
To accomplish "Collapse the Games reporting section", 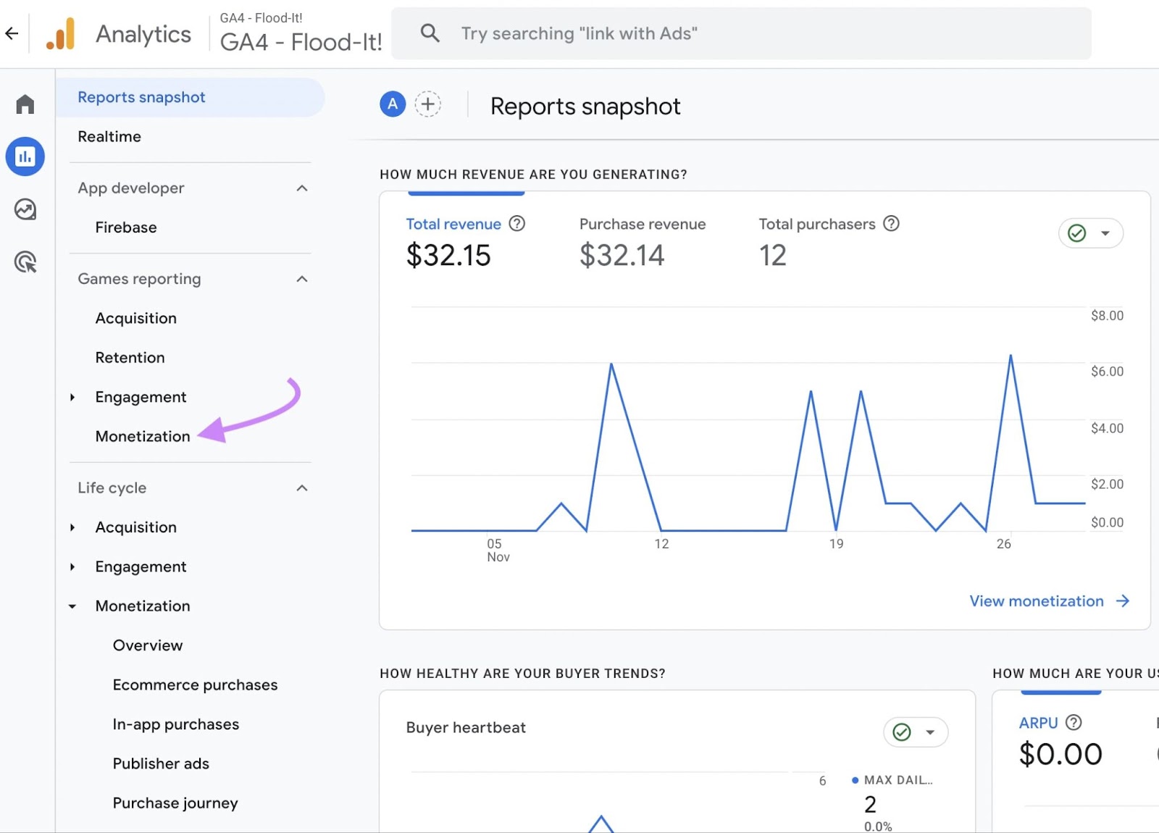I will point(302,279).
